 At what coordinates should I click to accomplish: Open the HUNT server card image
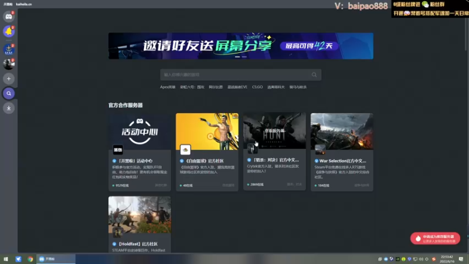[x=274, y=130]
